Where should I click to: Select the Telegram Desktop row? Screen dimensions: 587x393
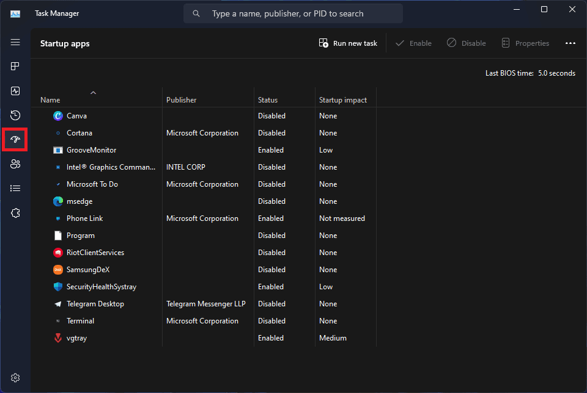tap(204, 304)
